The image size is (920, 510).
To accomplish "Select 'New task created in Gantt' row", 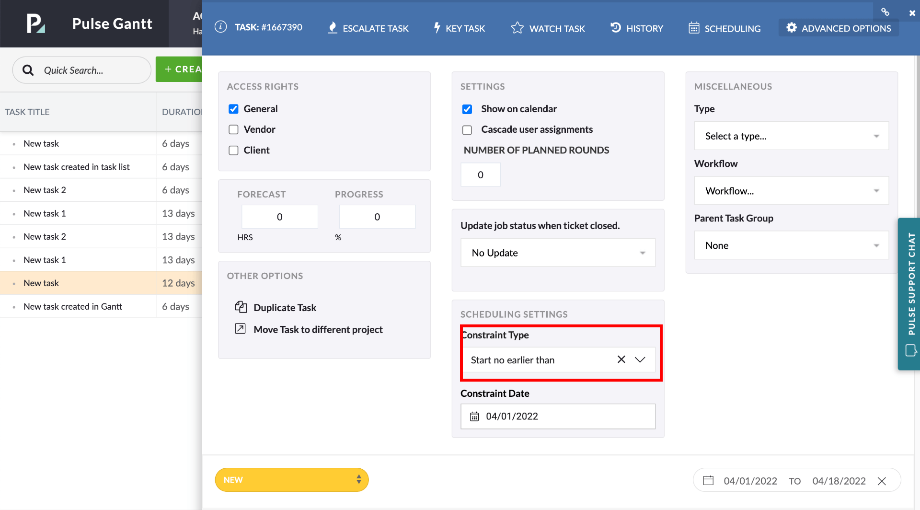I will point(101,306).
